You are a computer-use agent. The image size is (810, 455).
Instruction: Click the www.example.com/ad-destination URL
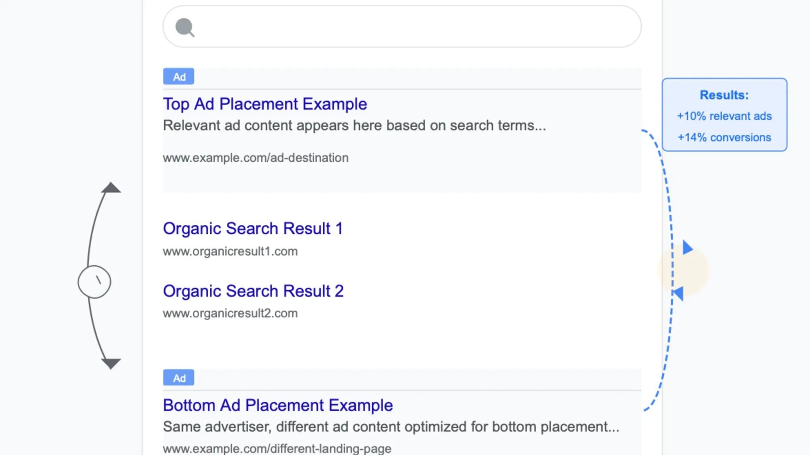pyautogui.click(x=255, y=158)
